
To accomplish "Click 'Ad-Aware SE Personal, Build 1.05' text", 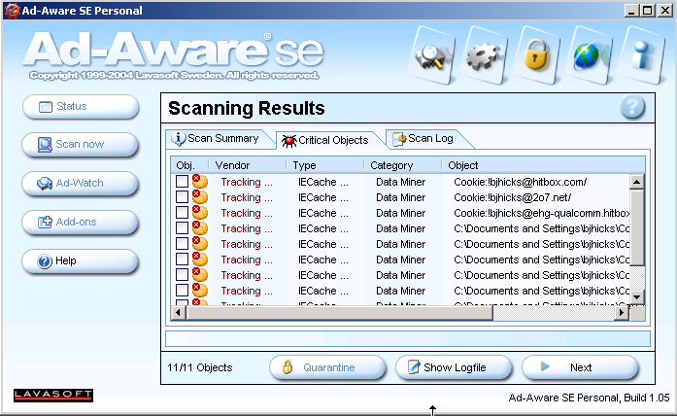I will (589, 398).
